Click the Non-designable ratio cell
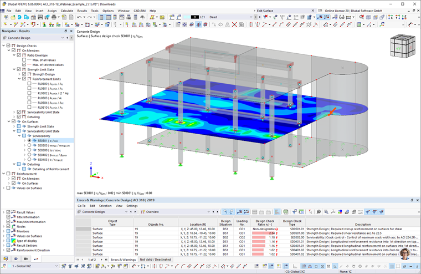Image resolution: width=421 pixels, height=274 pixels. click(x=265, y=229)
